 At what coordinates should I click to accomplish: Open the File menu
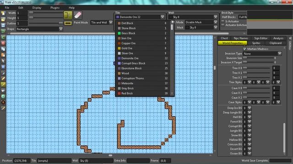pyautogui.click(x=7, y=8)
